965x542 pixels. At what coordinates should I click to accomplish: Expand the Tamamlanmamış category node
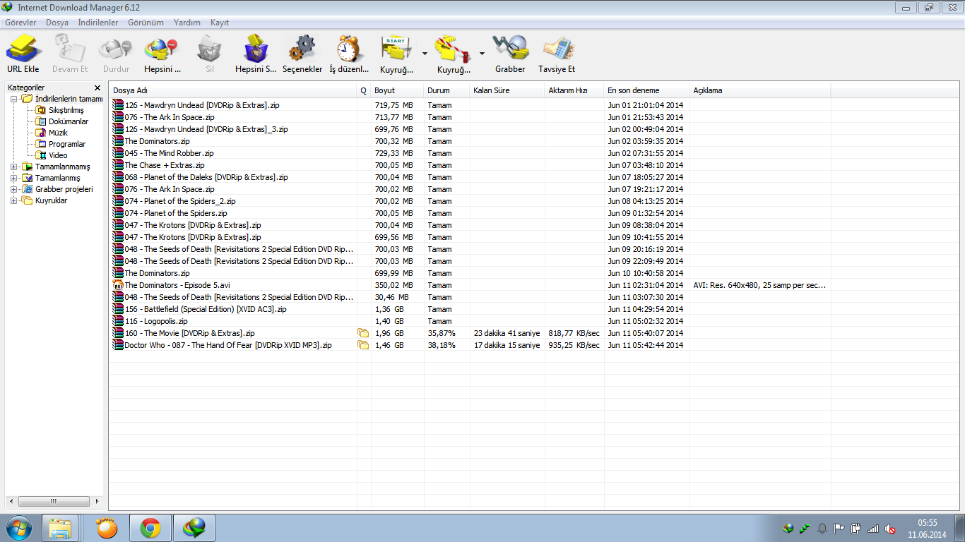(13, 167)
